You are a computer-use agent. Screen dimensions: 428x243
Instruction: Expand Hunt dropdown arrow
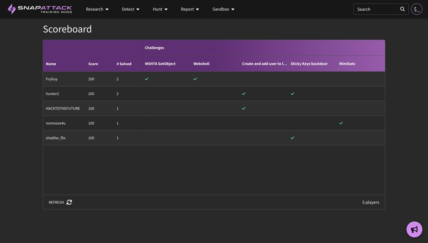pos(166,10)
